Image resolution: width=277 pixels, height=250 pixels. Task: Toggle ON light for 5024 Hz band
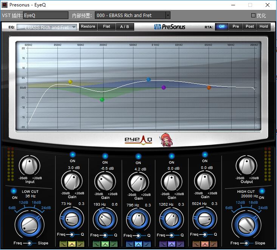[205, 155]
